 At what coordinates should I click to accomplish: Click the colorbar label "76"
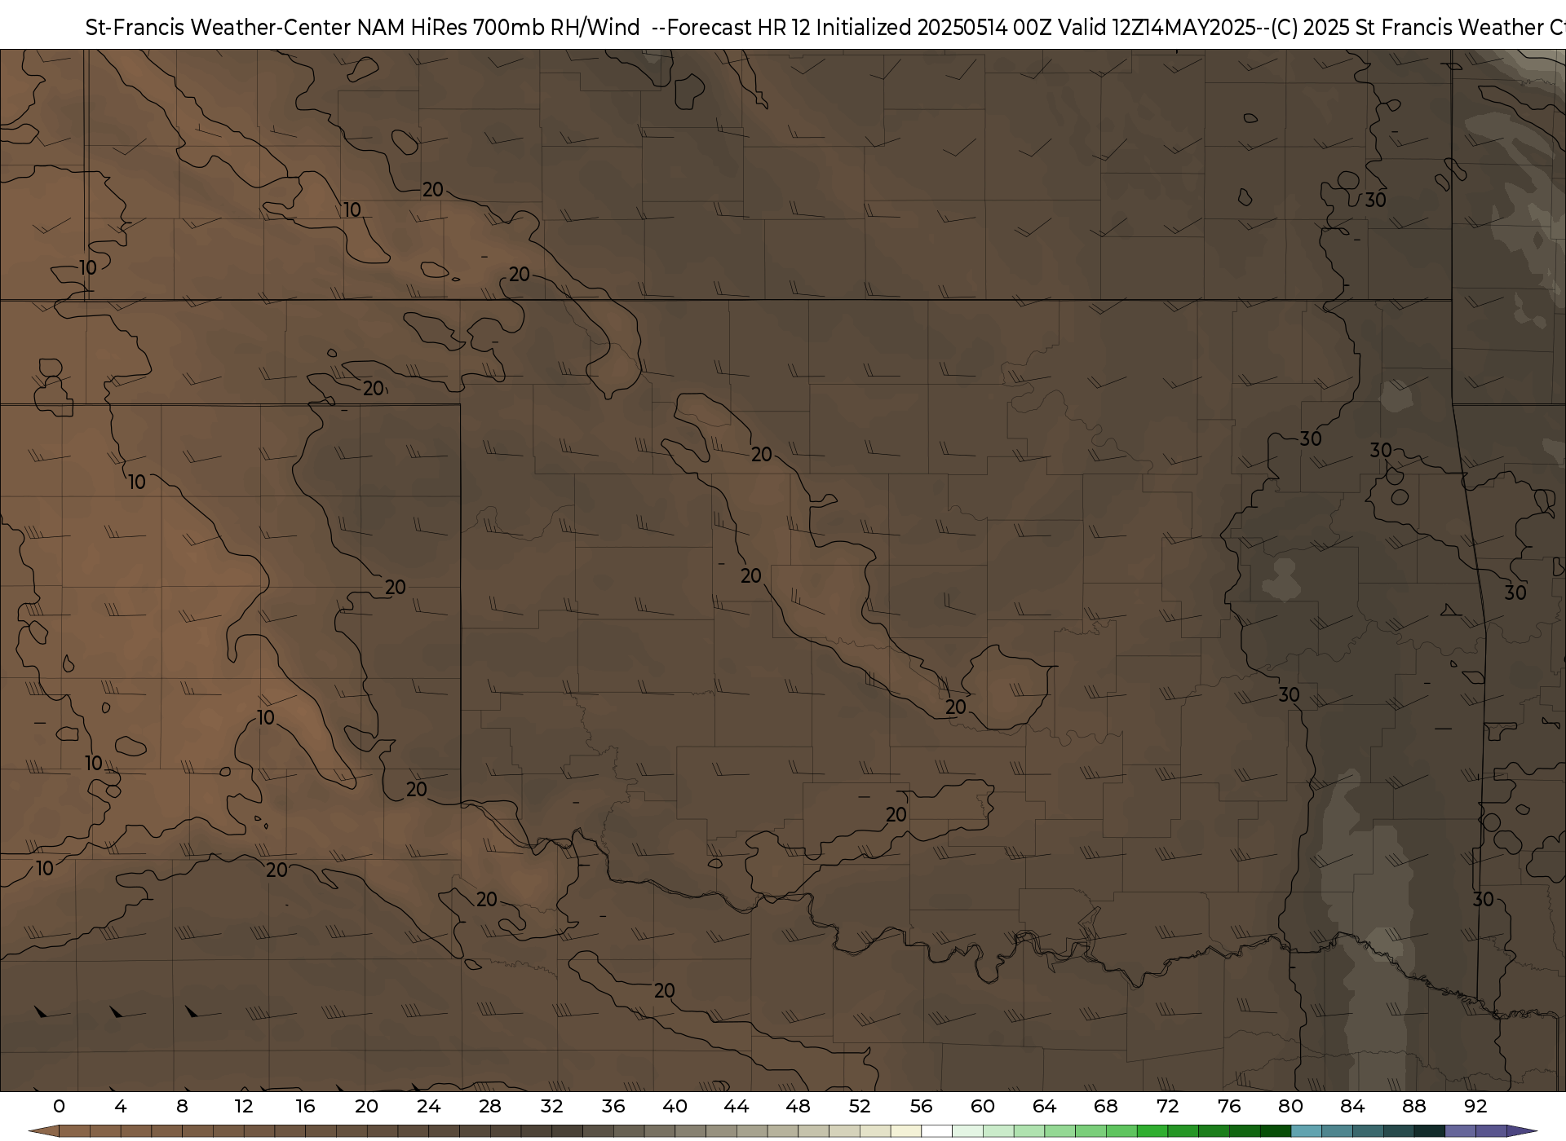(x=1228, y=1106)
